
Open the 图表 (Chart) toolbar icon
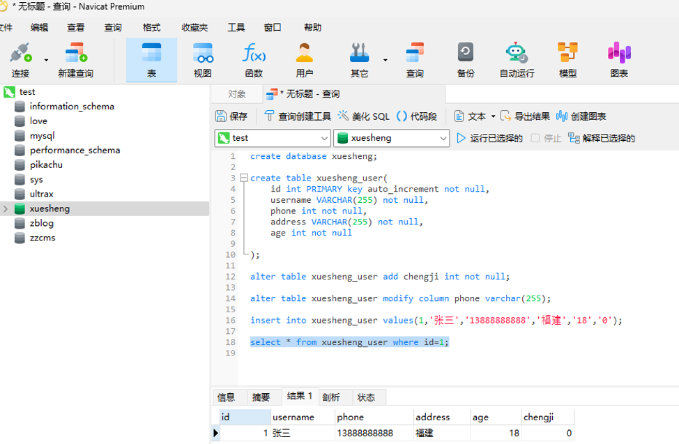pyautogui.click(x=618, y=59)
